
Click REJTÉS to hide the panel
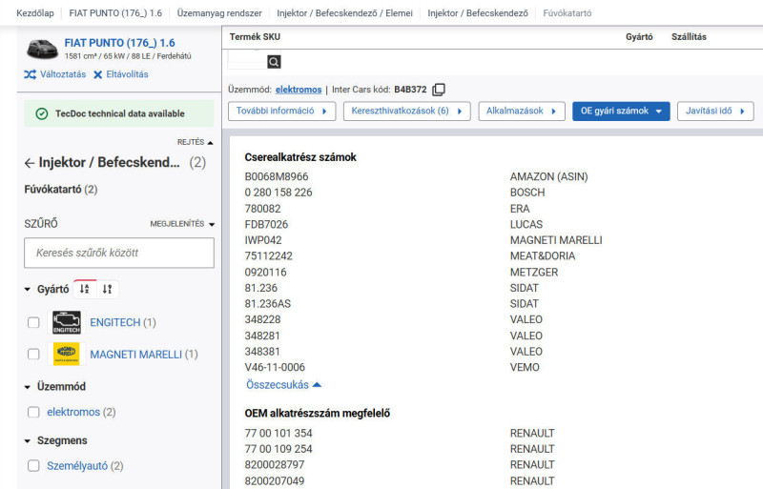click(x=196, y=142)
